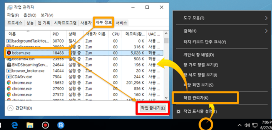
Task: Select the CDASrv.exe row
Action: tap(85, 77)
